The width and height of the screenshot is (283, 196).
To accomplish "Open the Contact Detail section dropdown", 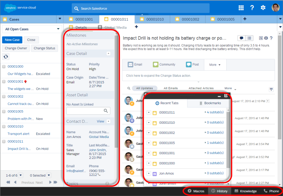I will coord(108,121).
